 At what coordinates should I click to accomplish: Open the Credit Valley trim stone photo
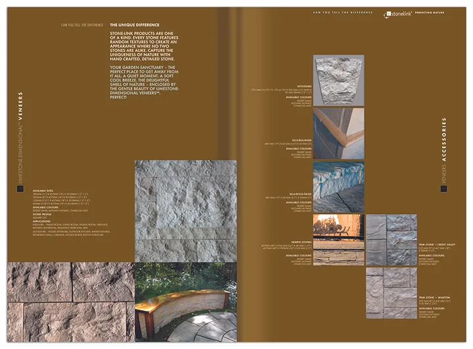tap(392, 240)
